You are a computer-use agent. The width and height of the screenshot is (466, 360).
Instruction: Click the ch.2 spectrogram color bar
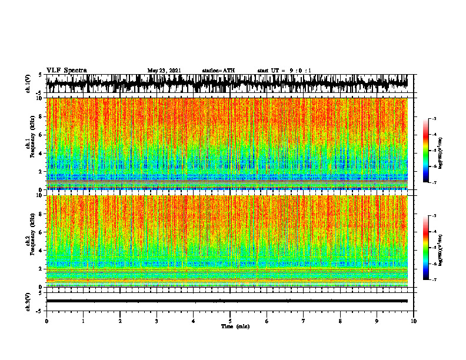(x=425, y=248)
